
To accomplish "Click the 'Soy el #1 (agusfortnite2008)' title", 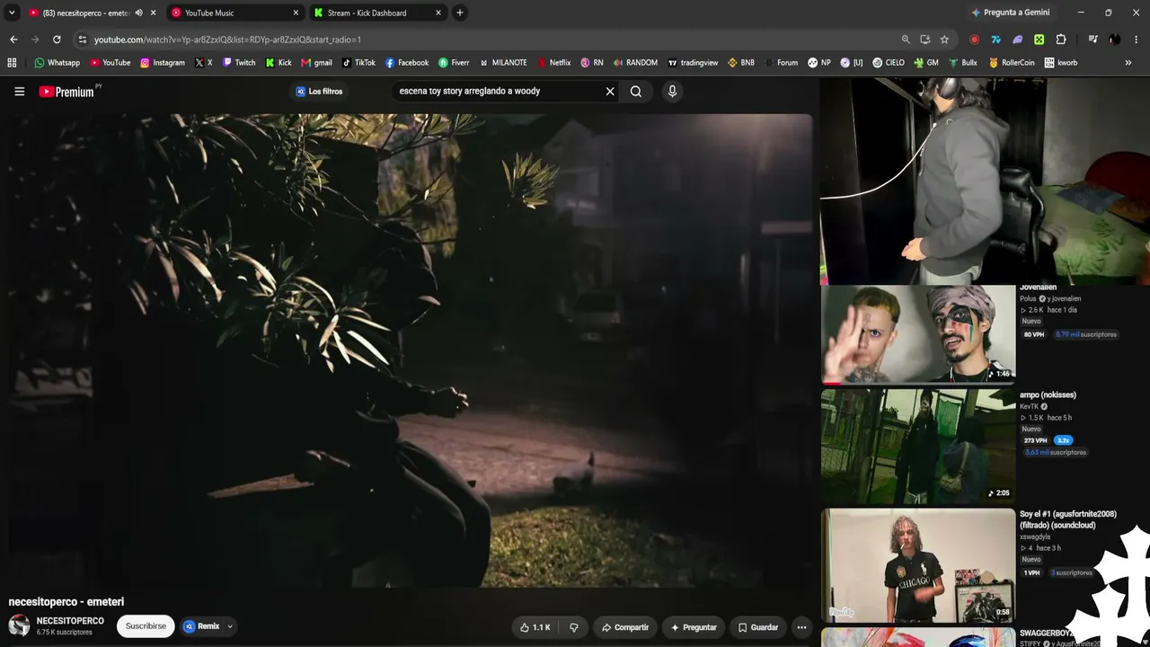I will point(1068,519).
